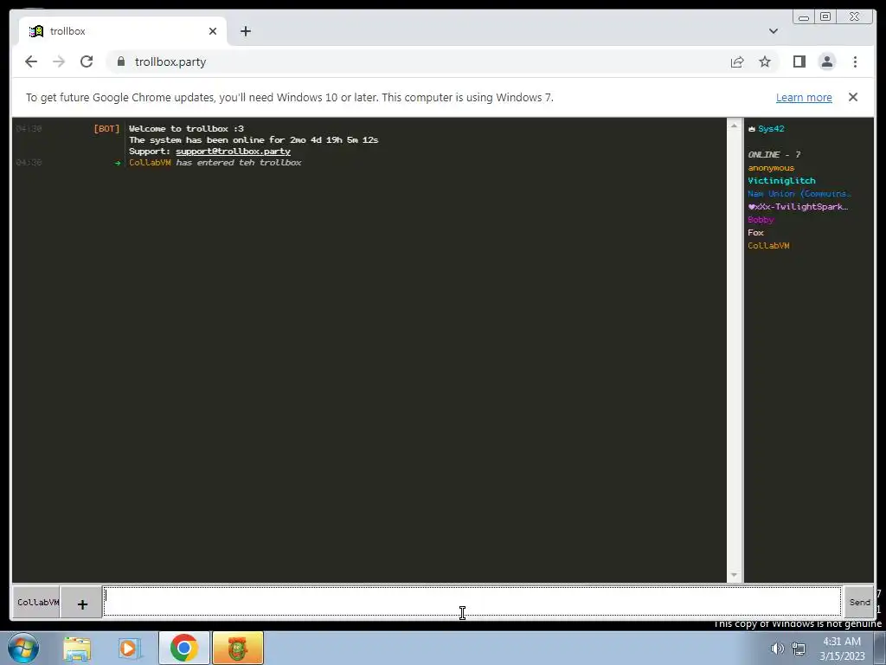
Task: Open the Learn more link
Action: 804,97
